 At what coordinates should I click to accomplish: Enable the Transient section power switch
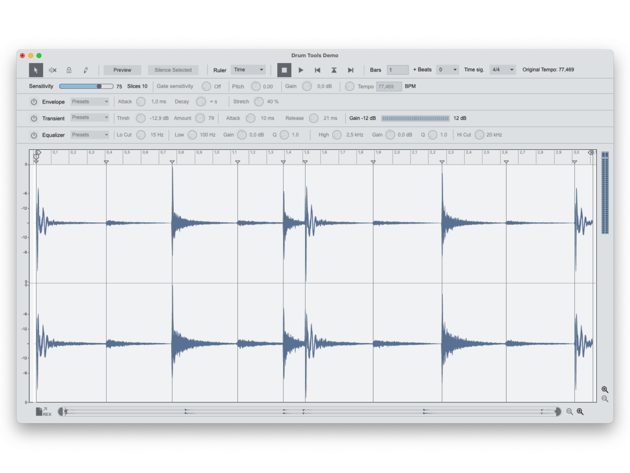tap(34, 118)
